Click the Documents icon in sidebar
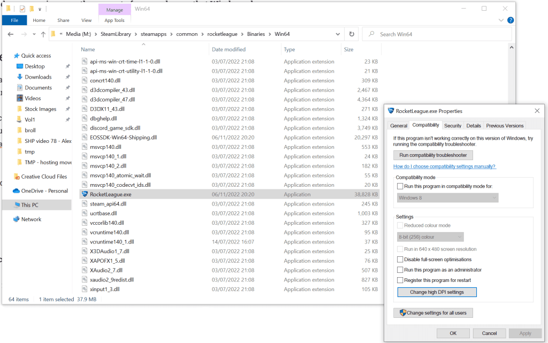 coord(20,87)
